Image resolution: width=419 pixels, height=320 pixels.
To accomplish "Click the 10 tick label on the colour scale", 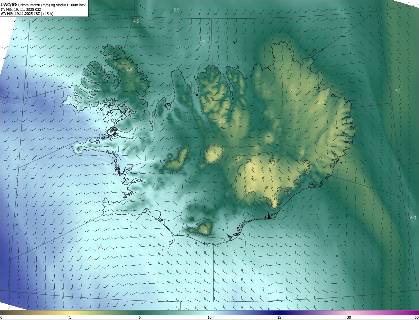I will point(209,318).
